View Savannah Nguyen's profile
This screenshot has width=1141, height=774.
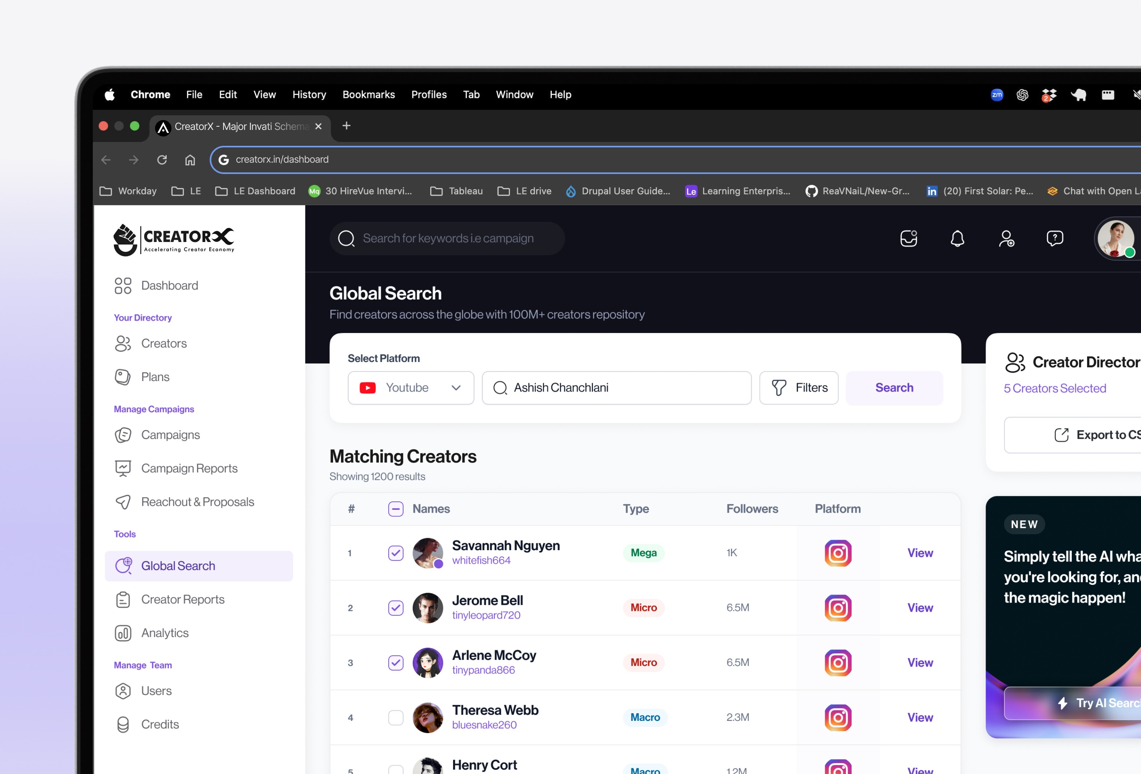tap(920, 553)
